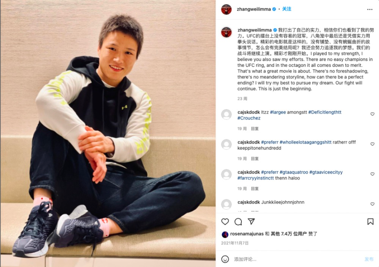Like the keeppitonehundredd comment
Screen dimensions: 379x267
coord(372,144)
